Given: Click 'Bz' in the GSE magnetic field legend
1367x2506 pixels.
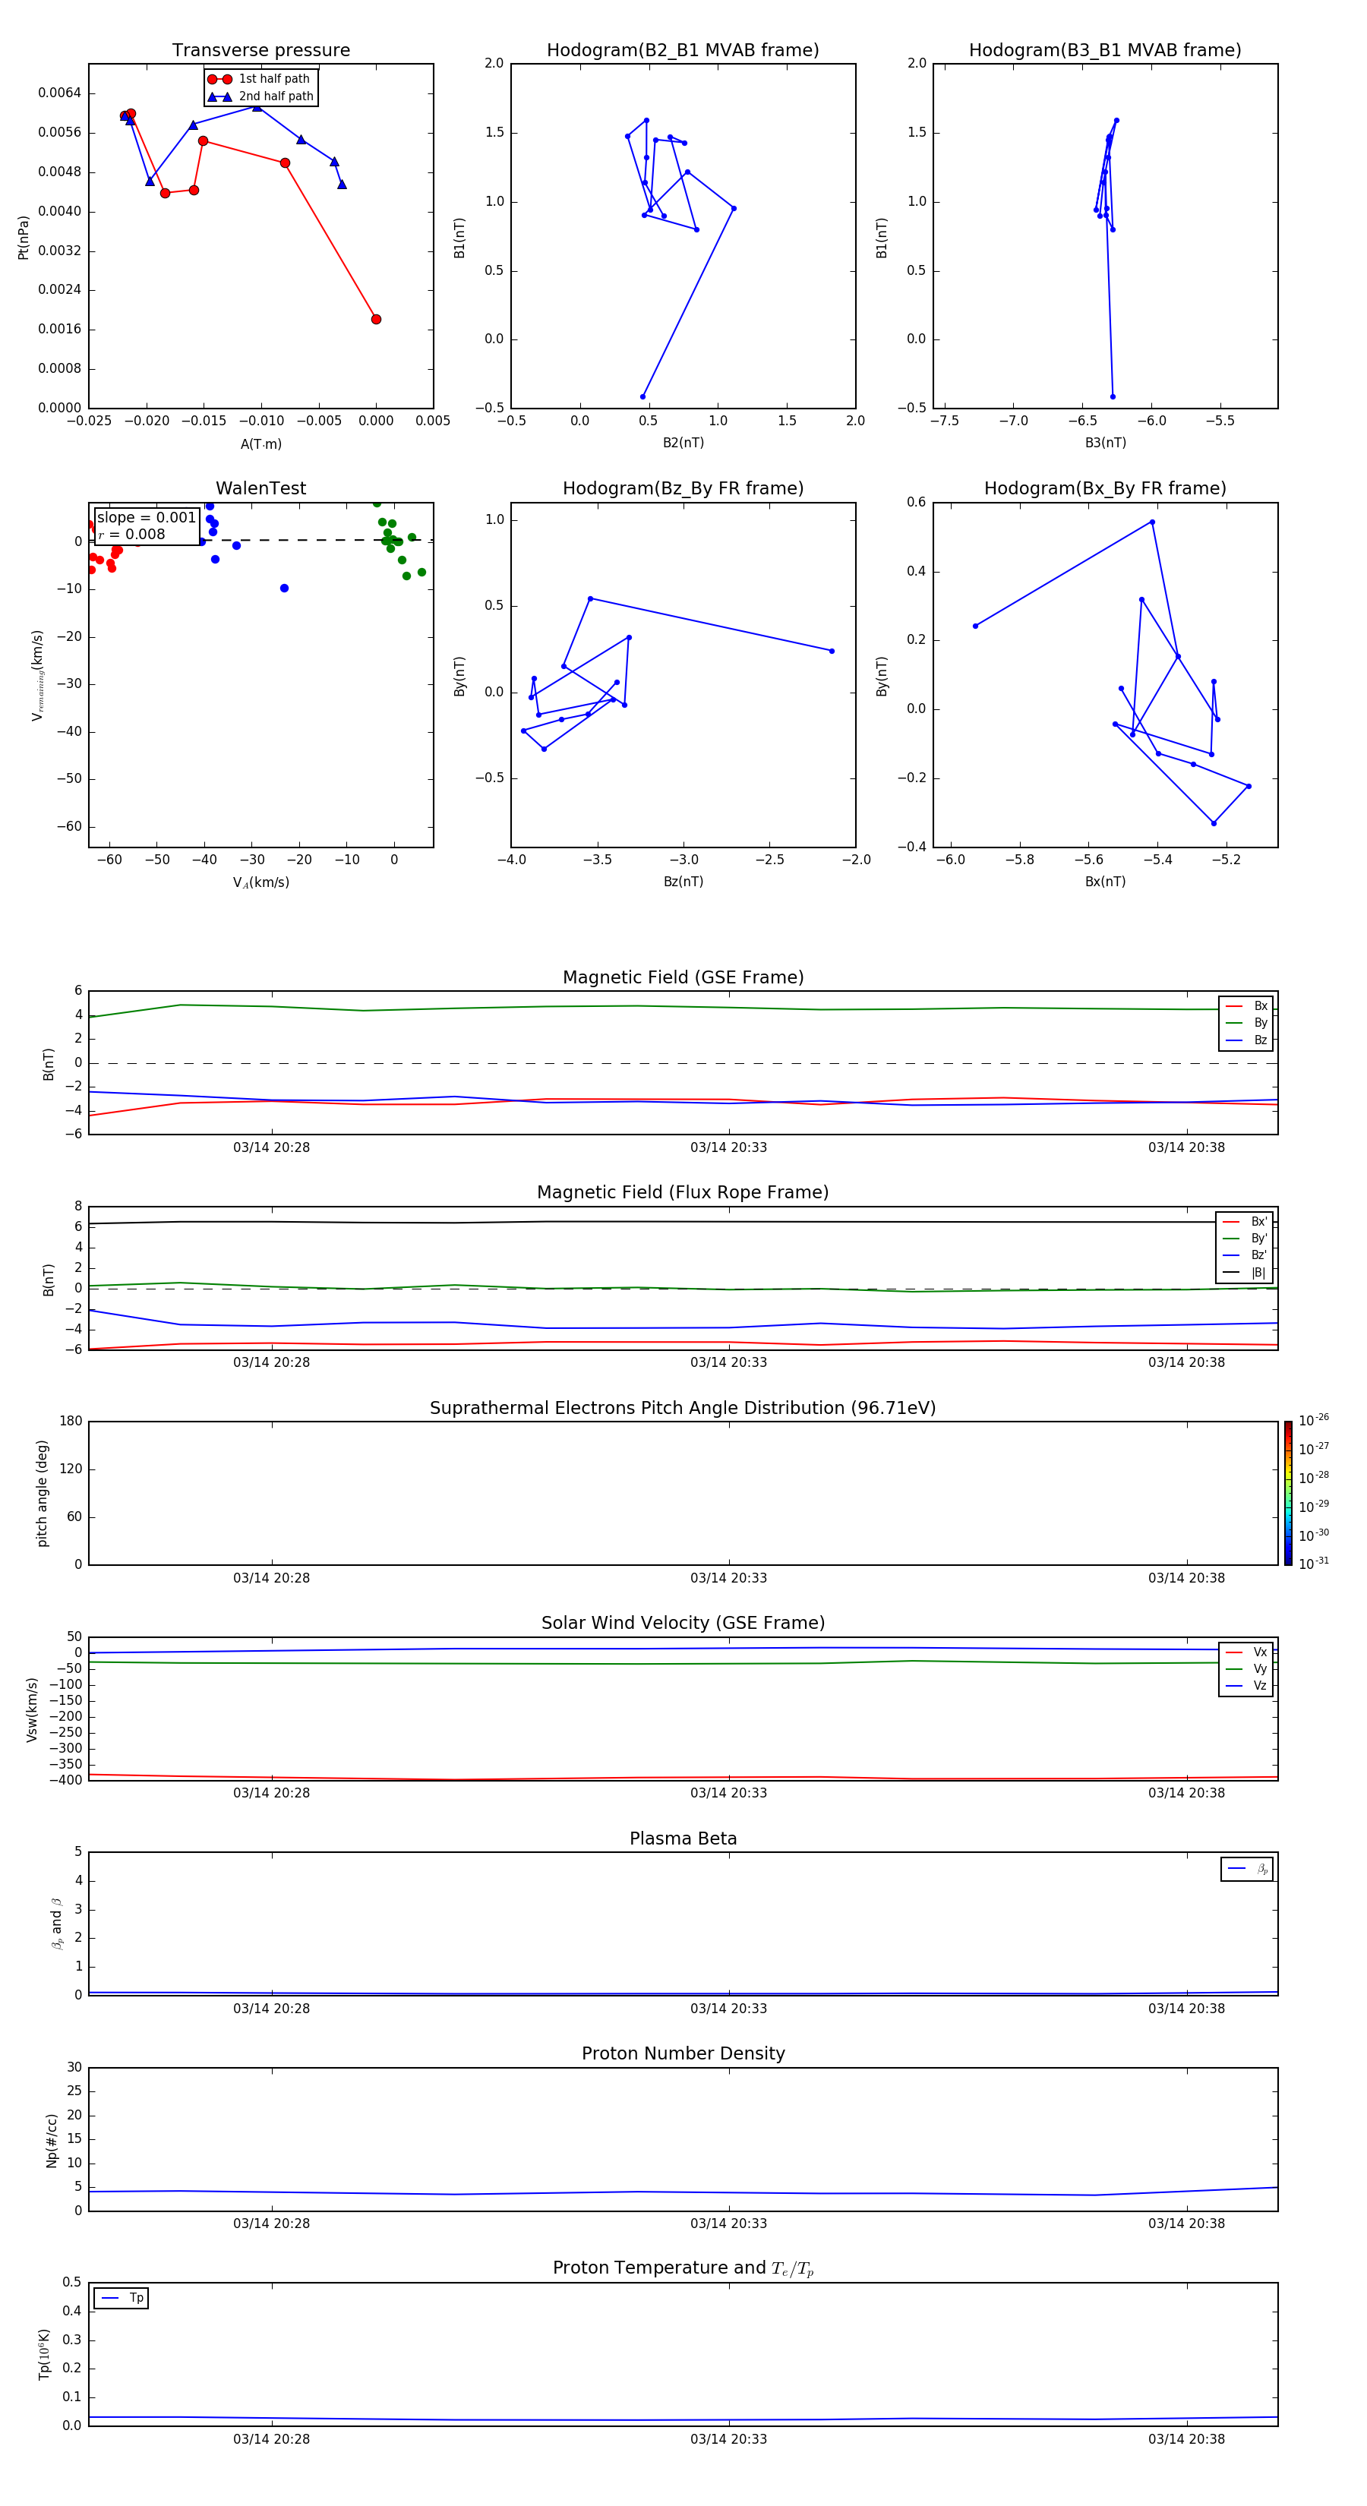Looking at the screenshot, I should pos(1261,1041).
